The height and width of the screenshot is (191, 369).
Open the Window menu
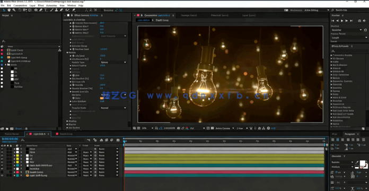(71, 5)
